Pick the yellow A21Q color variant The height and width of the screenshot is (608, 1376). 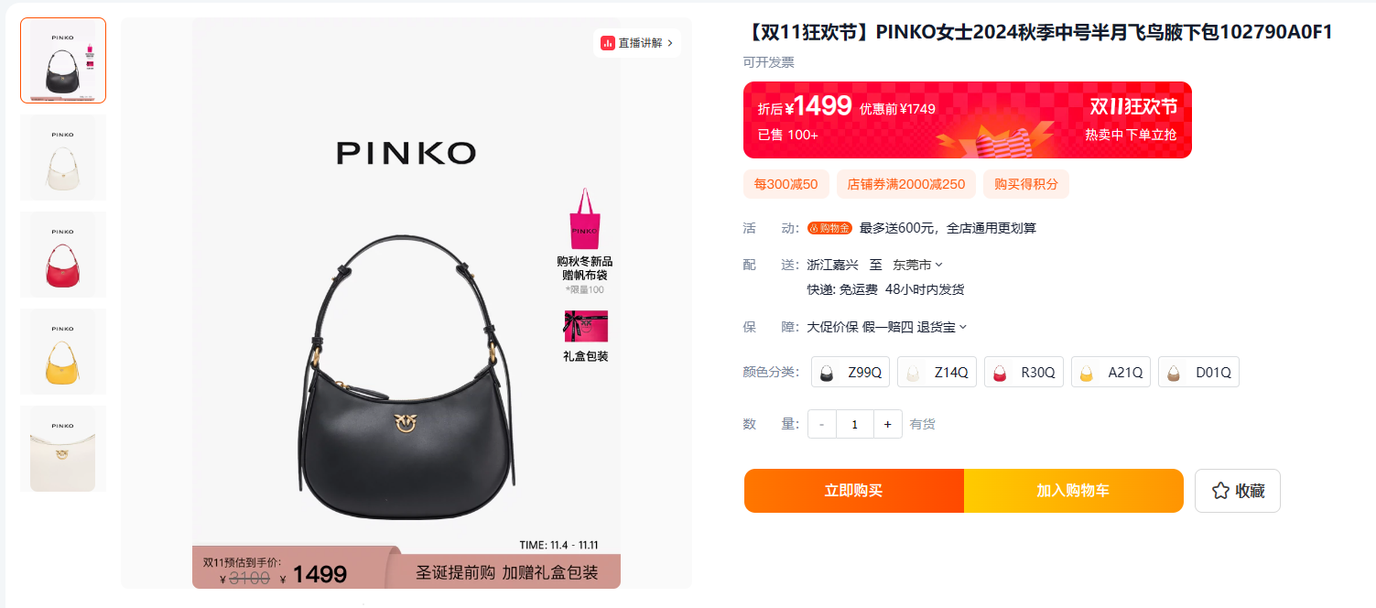[x=1111, y=373]
